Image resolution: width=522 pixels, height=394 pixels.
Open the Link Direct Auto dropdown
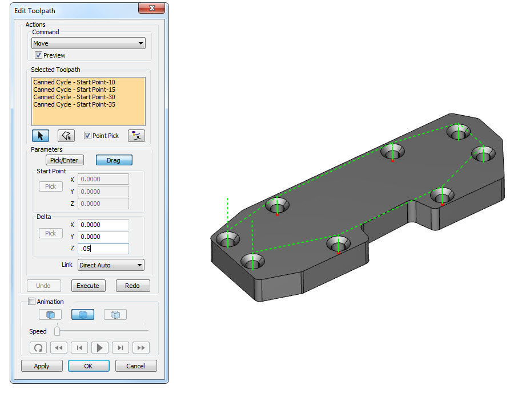(111, 265)
